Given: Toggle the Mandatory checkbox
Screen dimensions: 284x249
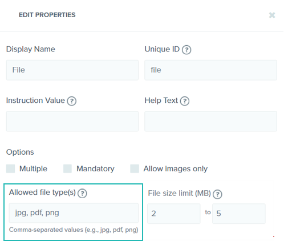Looking at the screenshot, I should click(67, 168).
